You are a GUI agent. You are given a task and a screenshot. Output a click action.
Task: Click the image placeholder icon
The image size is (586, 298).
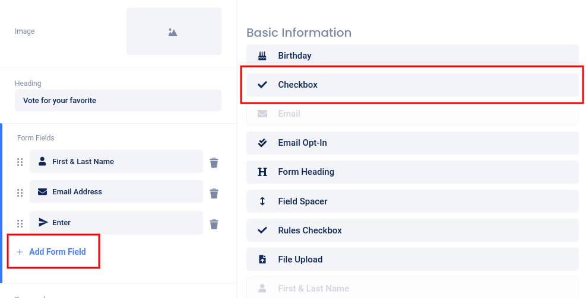(173, 32)
